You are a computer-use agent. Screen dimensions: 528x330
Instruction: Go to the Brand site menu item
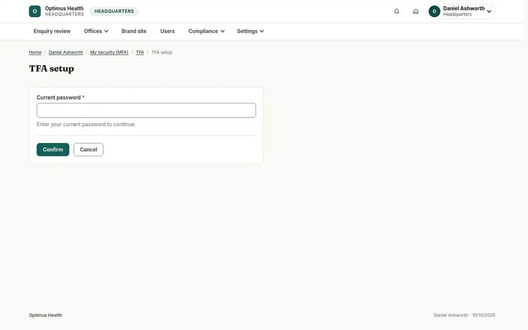click(134, 31)
